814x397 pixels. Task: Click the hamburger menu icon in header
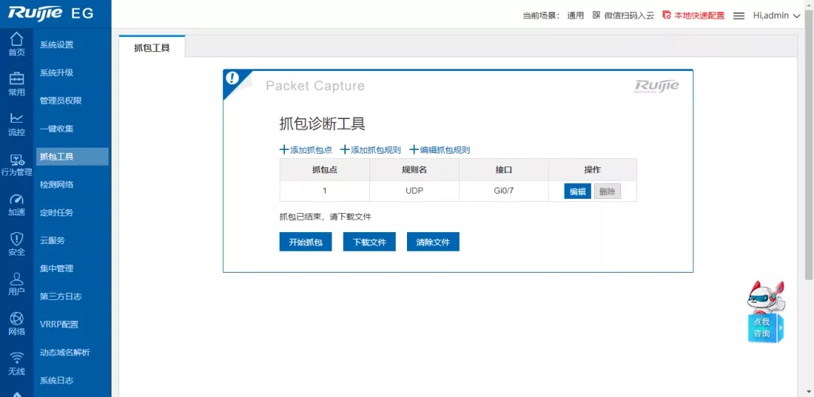point(739,16)
